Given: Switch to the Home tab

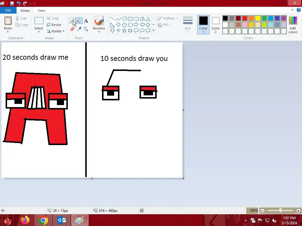Looking at the screenshot, I should coord(25,11).
